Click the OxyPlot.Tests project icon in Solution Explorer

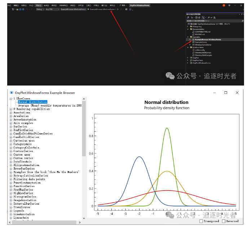pos(191,60)
